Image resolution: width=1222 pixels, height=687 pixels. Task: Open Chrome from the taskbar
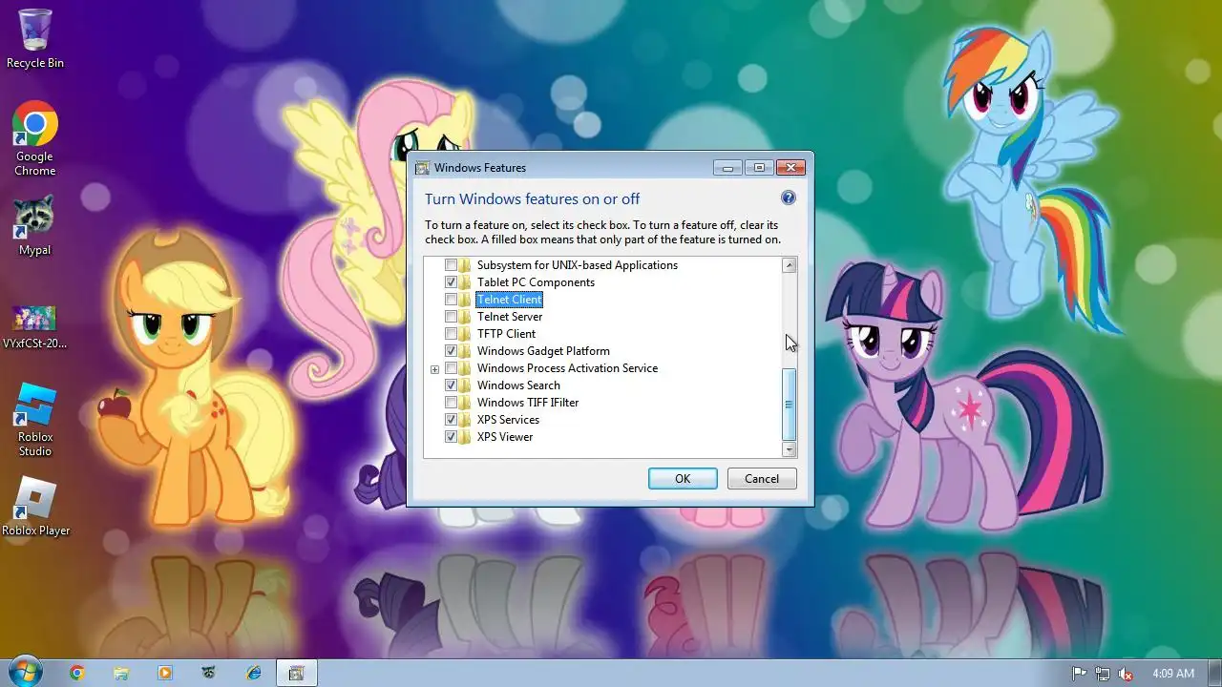coord(77,673)
